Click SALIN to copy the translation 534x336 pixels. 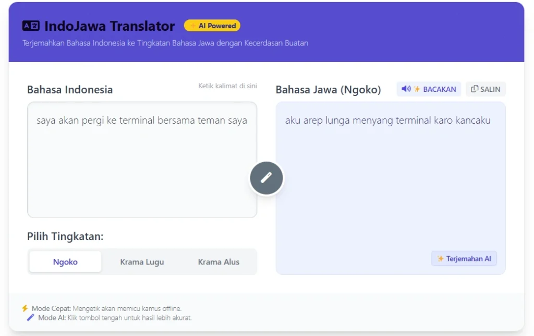486,89
